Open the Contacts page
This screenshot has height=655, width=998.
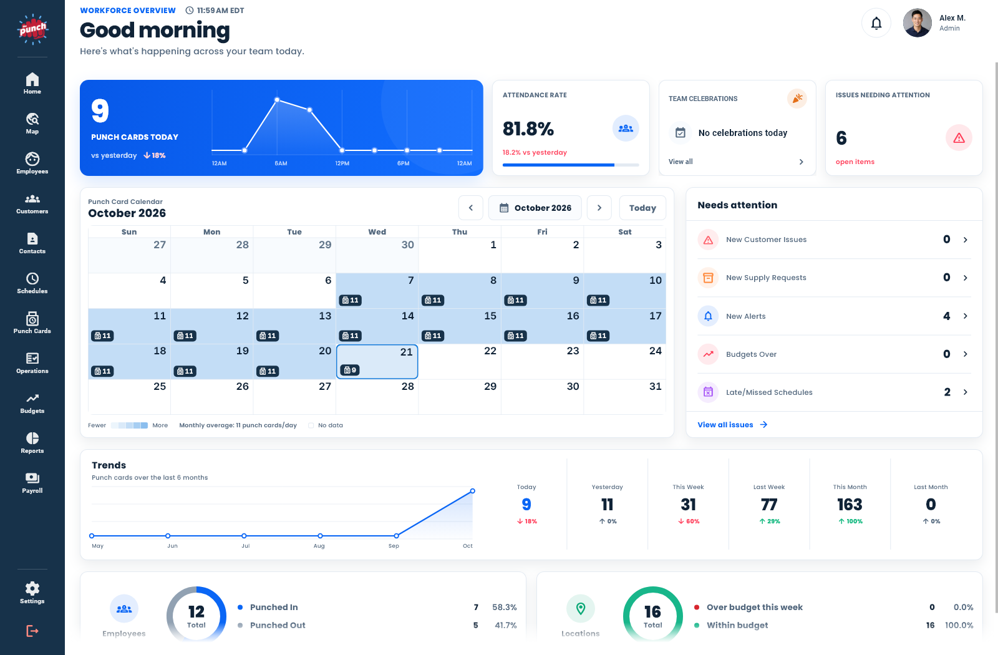point(32,243)
